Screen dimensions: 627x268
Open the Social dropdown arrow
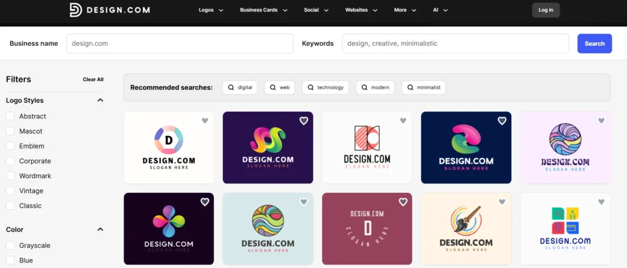(x=326, y=10)
